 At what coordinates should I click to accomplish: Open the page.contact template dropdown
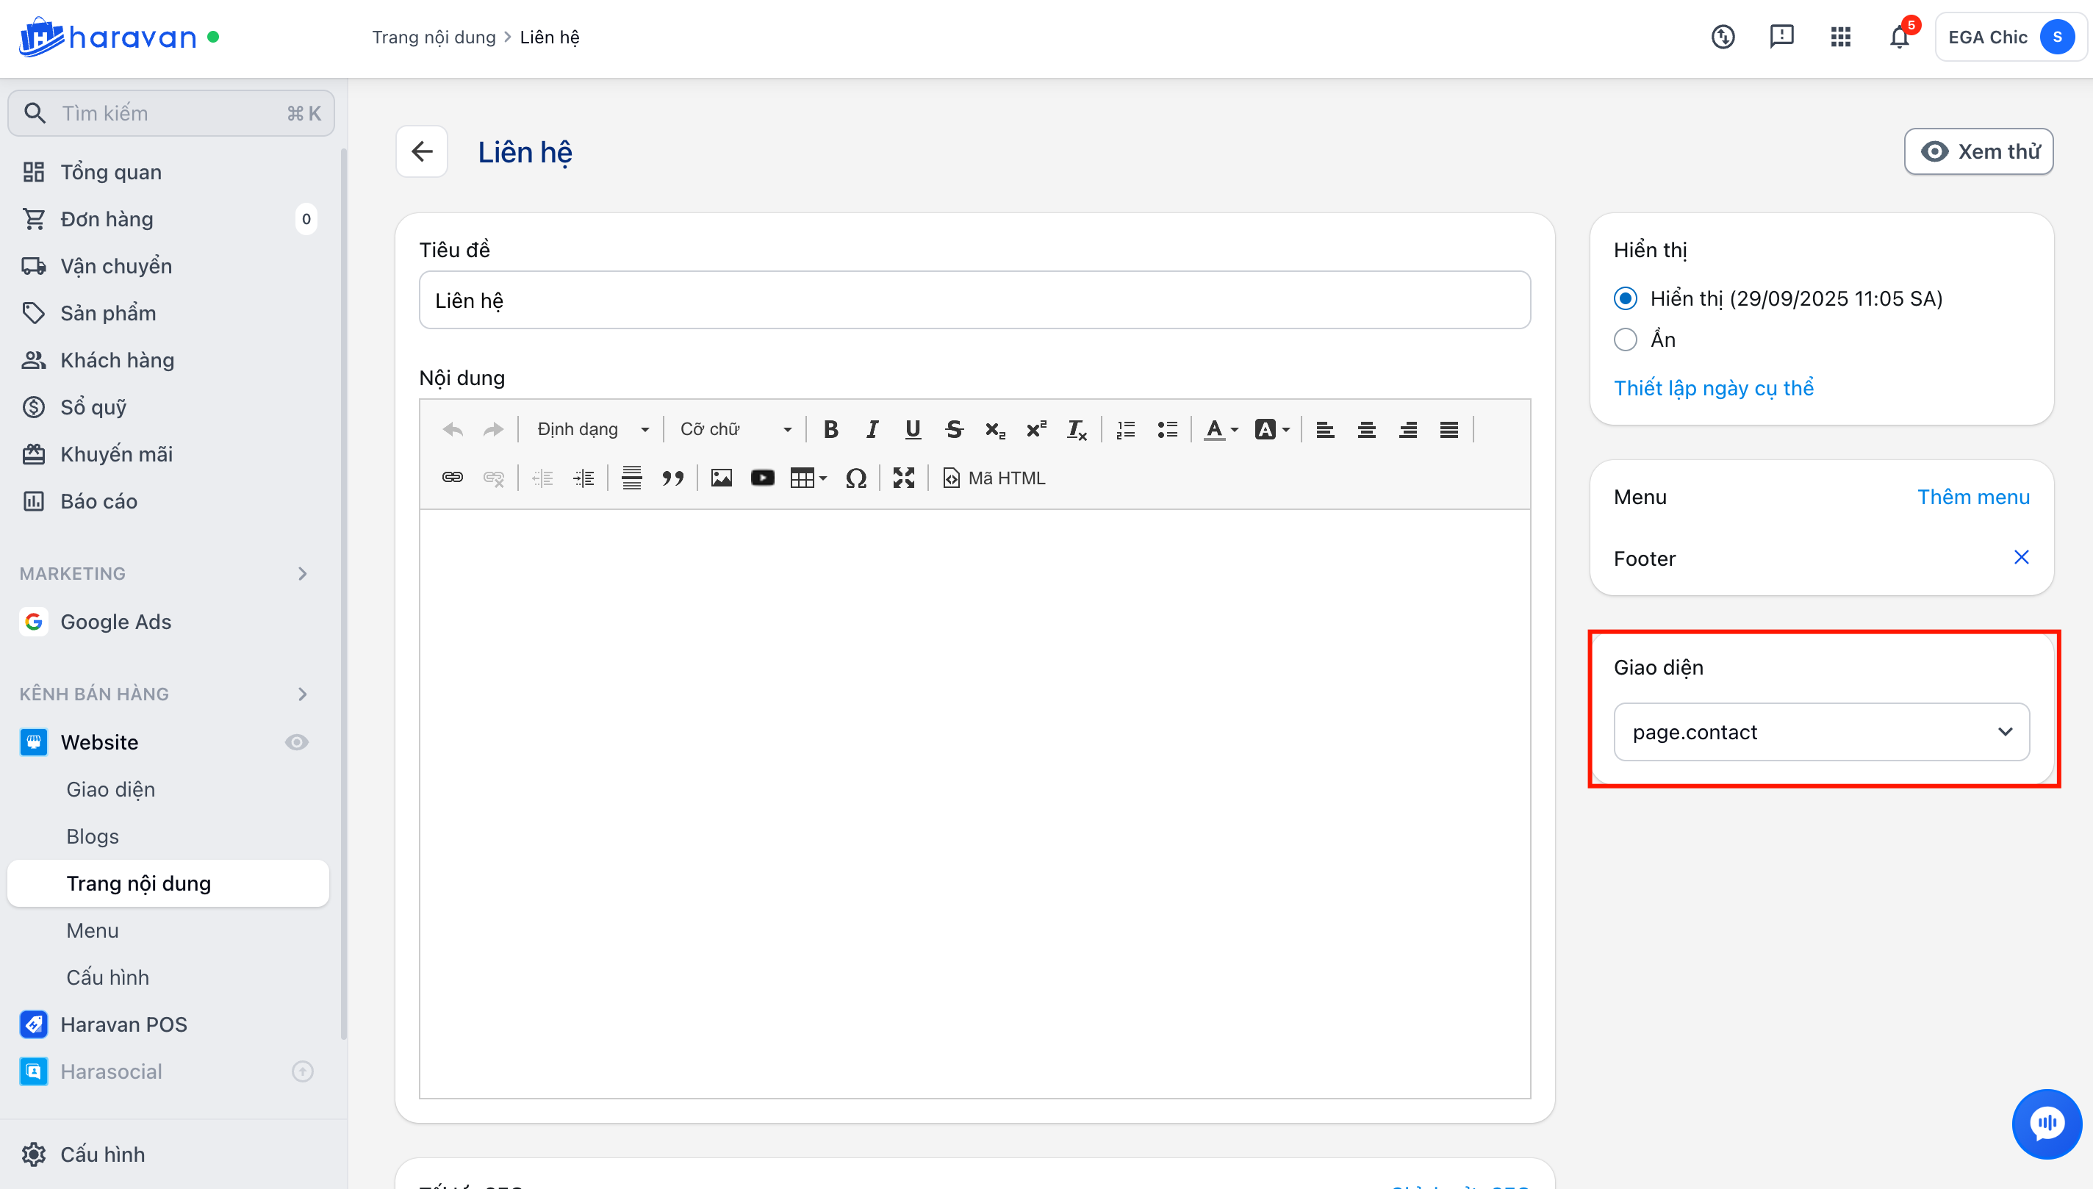pyautogui.click(x=1821, y=733)
